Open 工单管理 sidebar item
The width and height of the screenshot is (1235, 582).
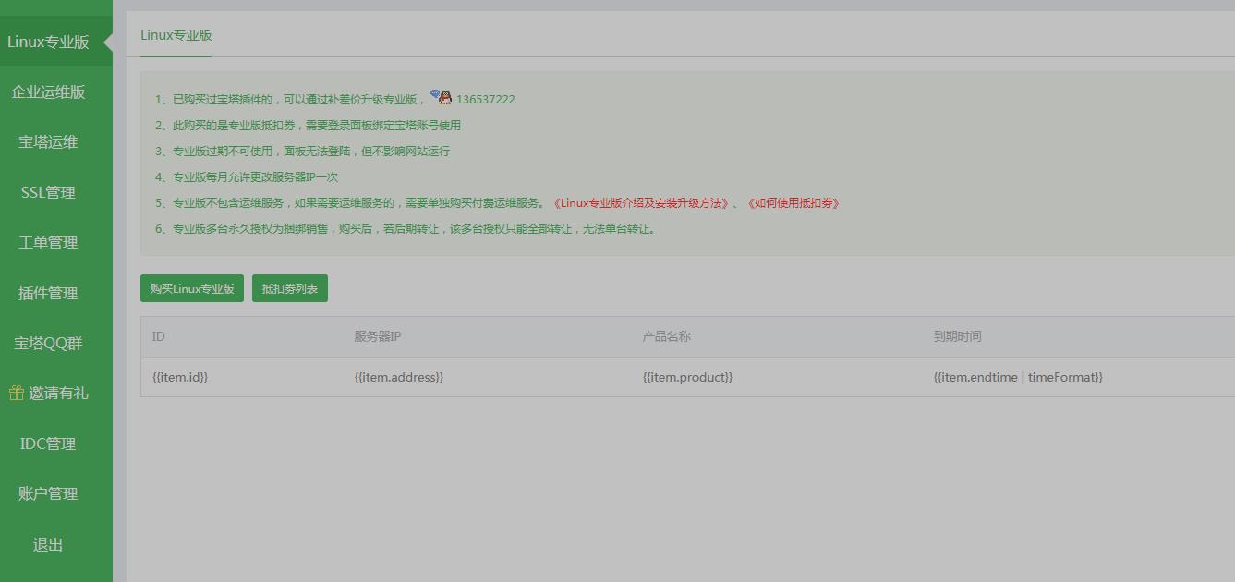click(48, 242)
